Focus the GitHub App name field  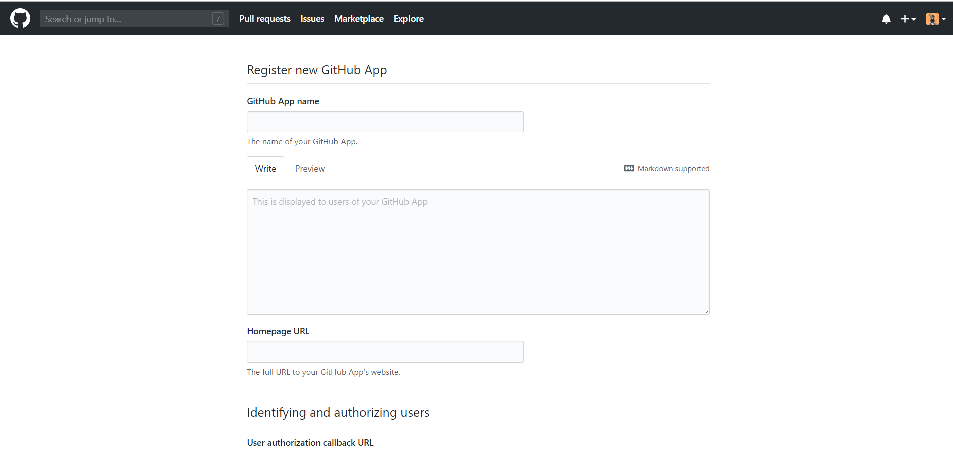[x=385, y=122]
